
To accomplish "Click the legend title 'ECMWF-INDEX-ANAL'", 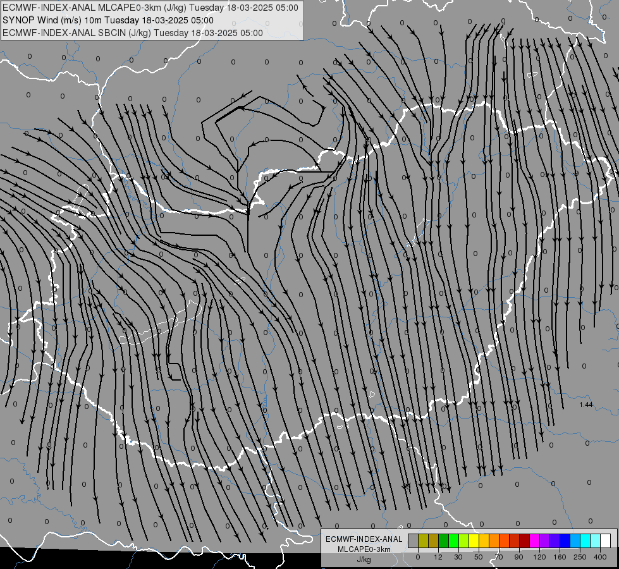I will [364, 539].
